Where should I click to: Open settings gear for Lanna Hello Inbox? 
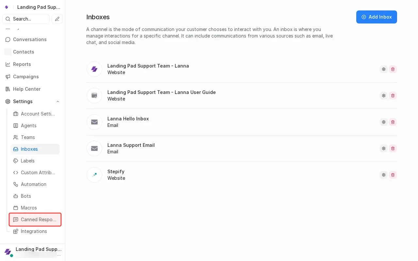click(x=384, y=122)
